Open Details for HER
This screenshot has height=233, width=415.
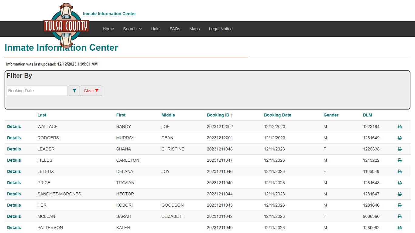point(14,205)
